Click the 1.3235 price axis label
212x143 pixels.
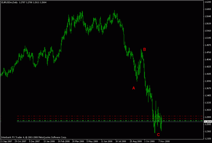208,103
